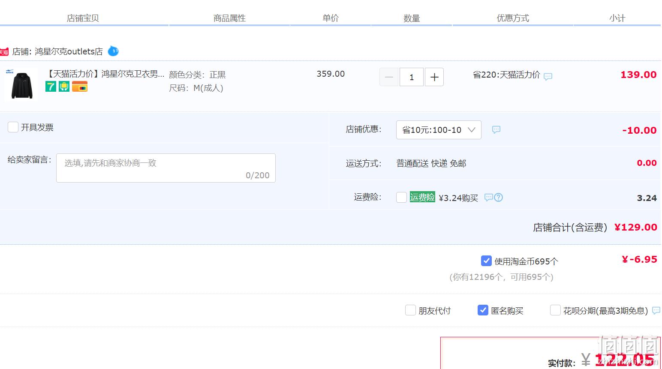
Task: Click the 店铺宝贝 column header
Action: pyautogui.click(x=83, y=18)
